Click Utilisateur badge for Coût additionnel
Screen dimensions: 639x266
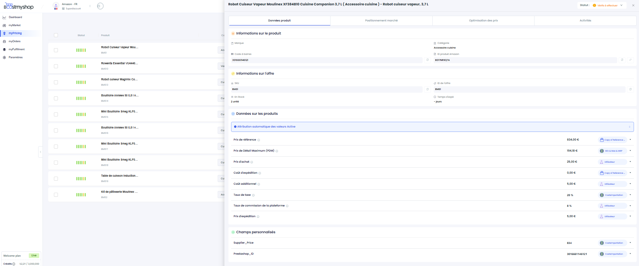(x=613, y=184)
